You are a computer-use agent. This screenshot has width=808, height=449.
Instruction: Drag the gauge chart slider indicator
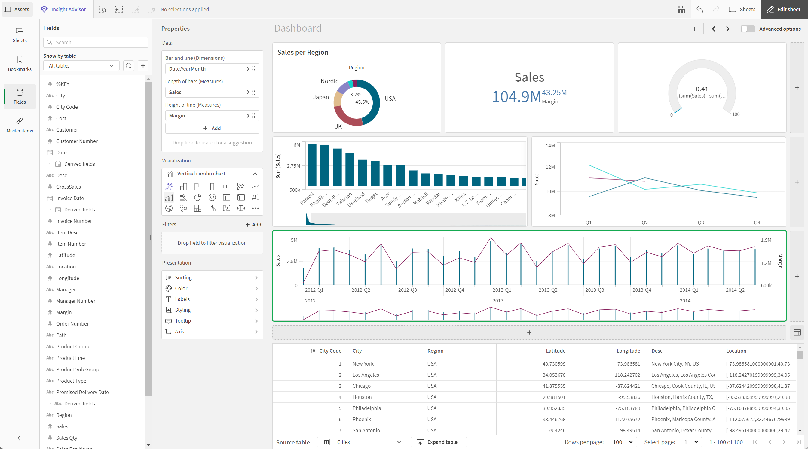[680, 108]
